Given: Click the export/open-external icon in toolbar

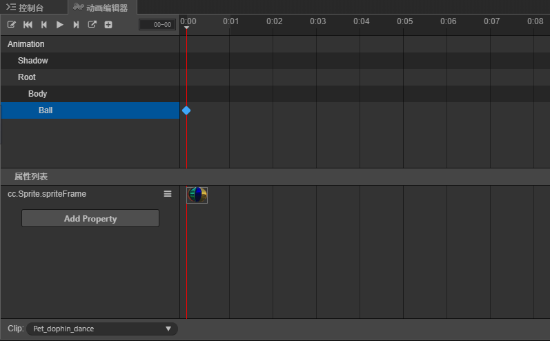Looking at the screenshot, I should tap(92, 25).
